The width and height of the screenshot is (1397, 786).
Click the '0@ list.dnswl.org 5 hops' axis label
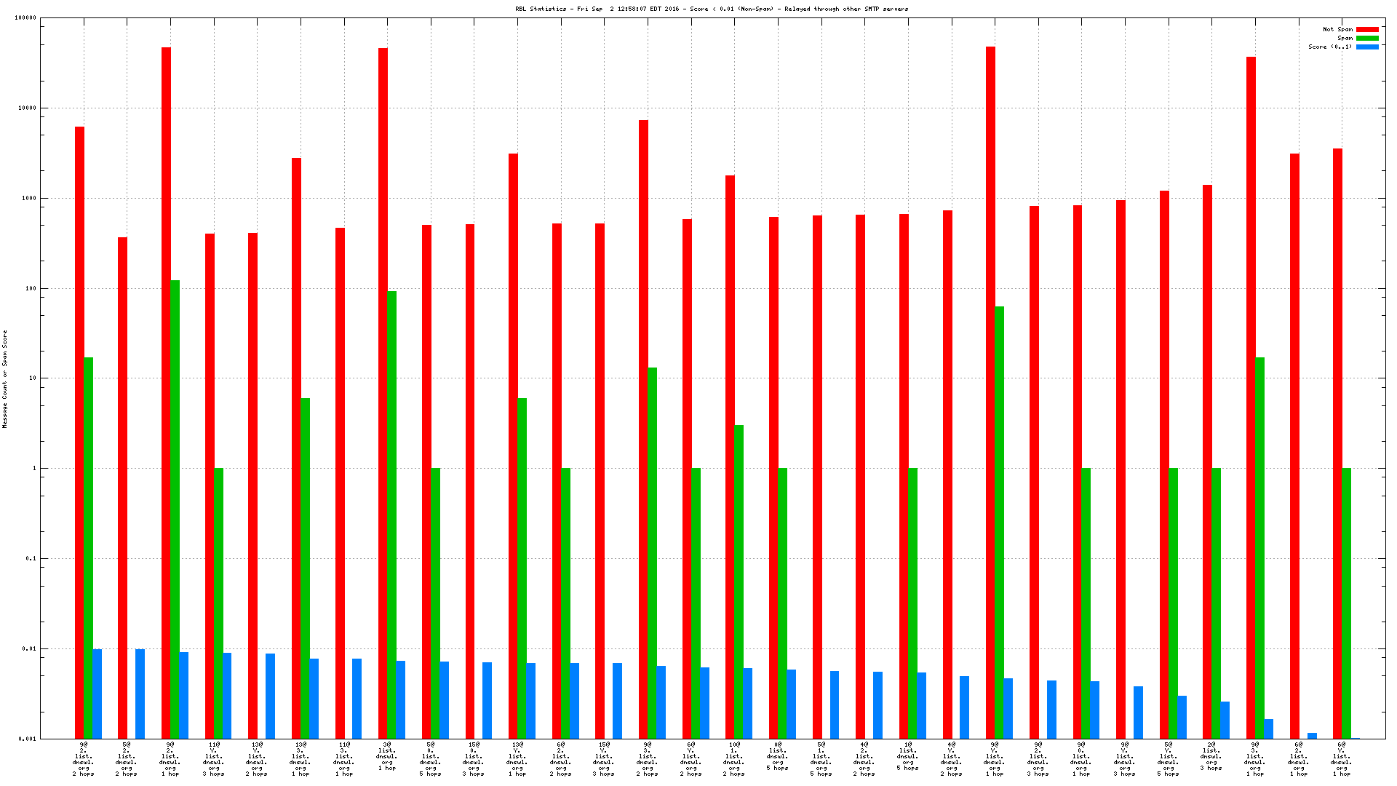(778, 756)
